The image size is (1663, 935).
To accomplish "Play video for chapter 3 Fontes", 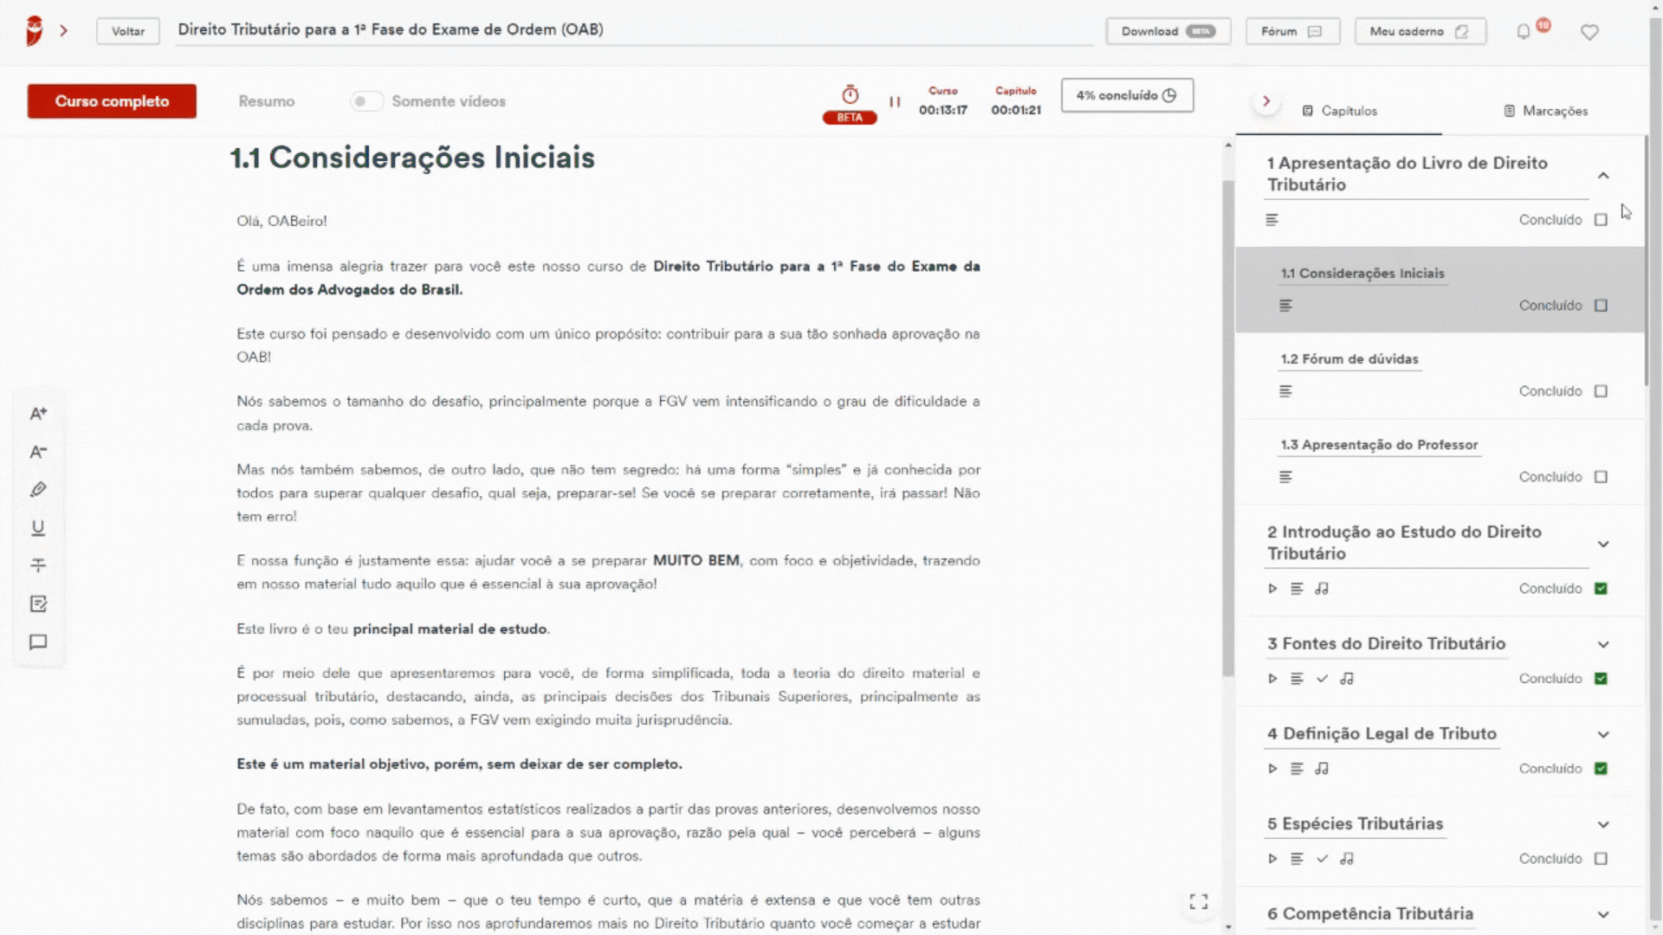I will 1272,679.
